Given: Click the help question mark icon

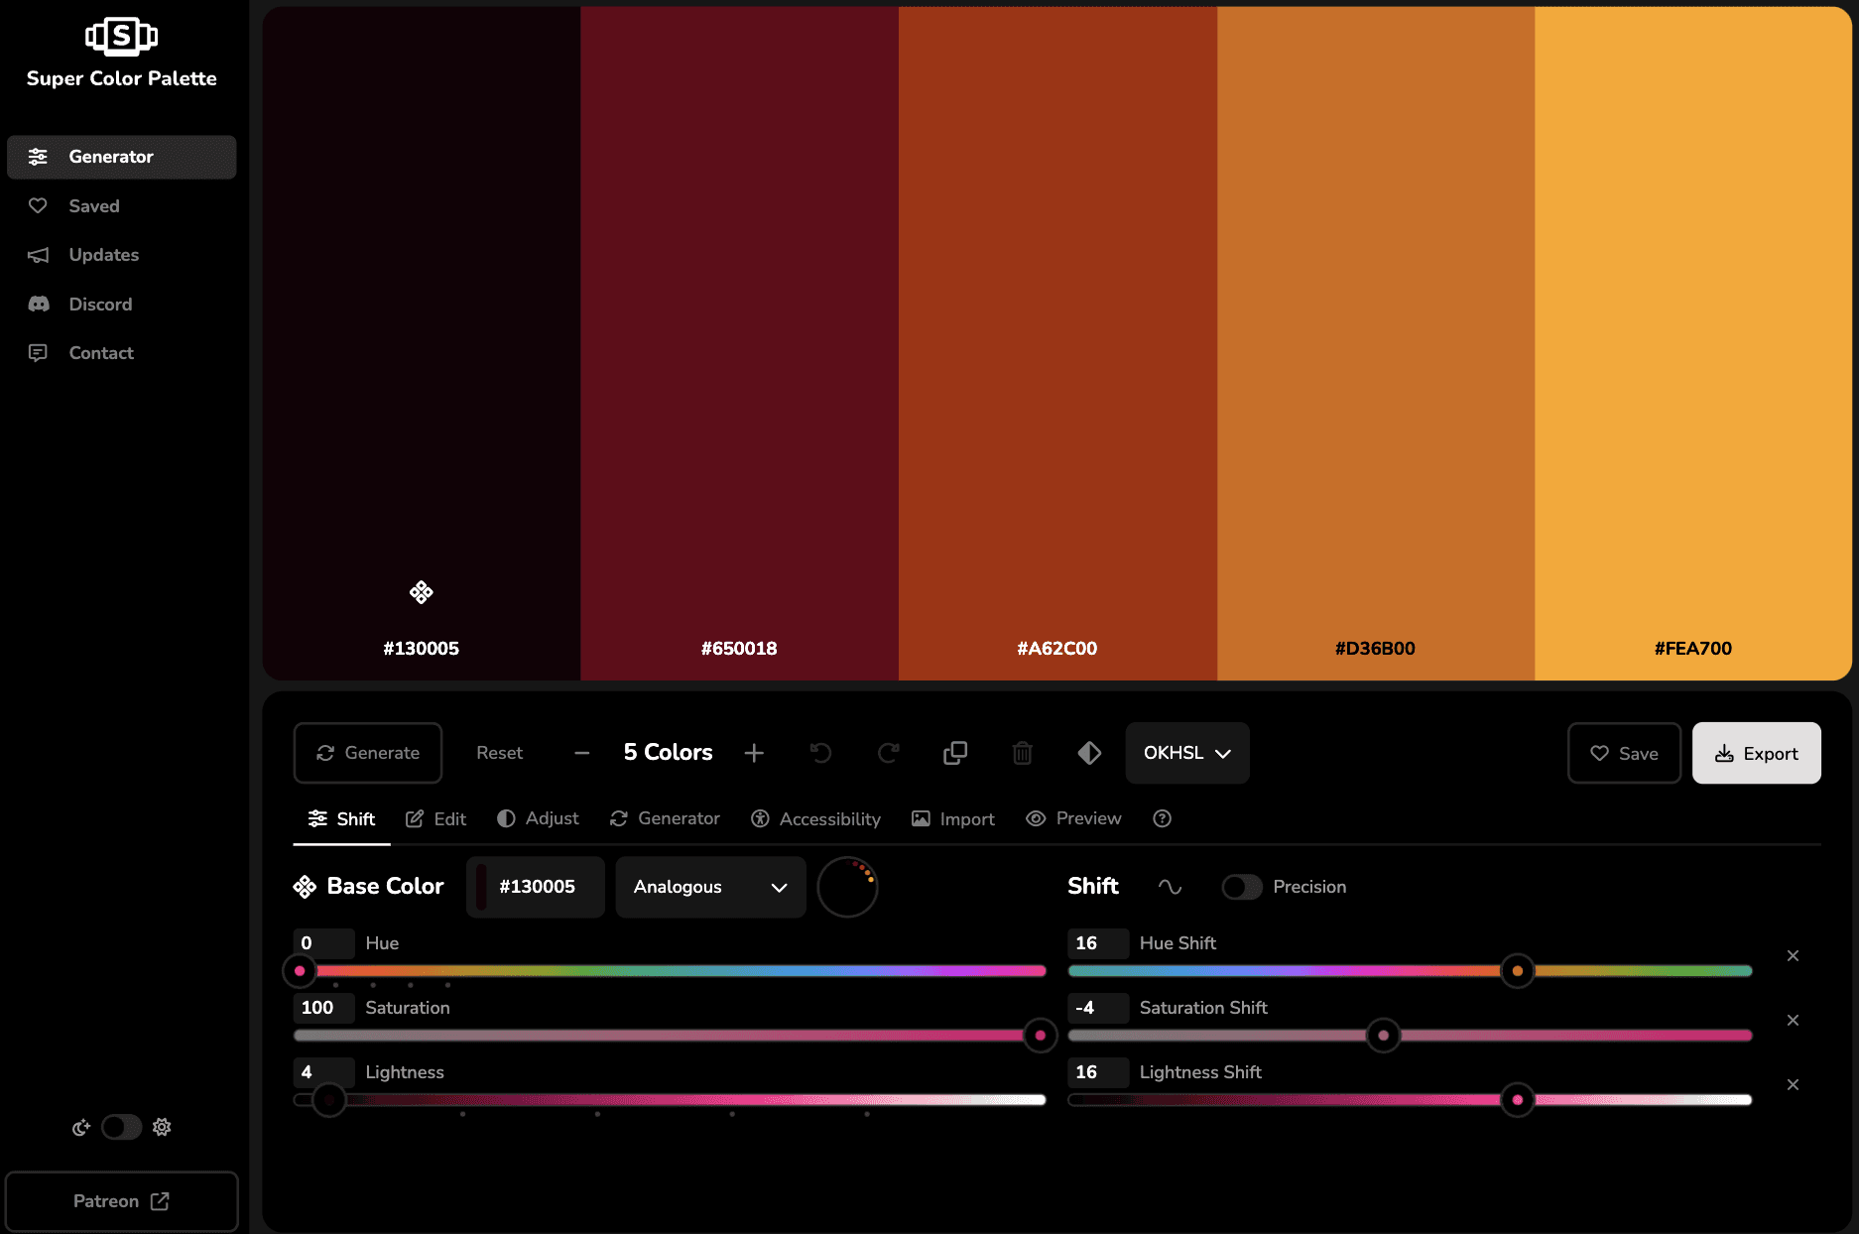Looking at the screenshot, I should (x=1163, y=818).
